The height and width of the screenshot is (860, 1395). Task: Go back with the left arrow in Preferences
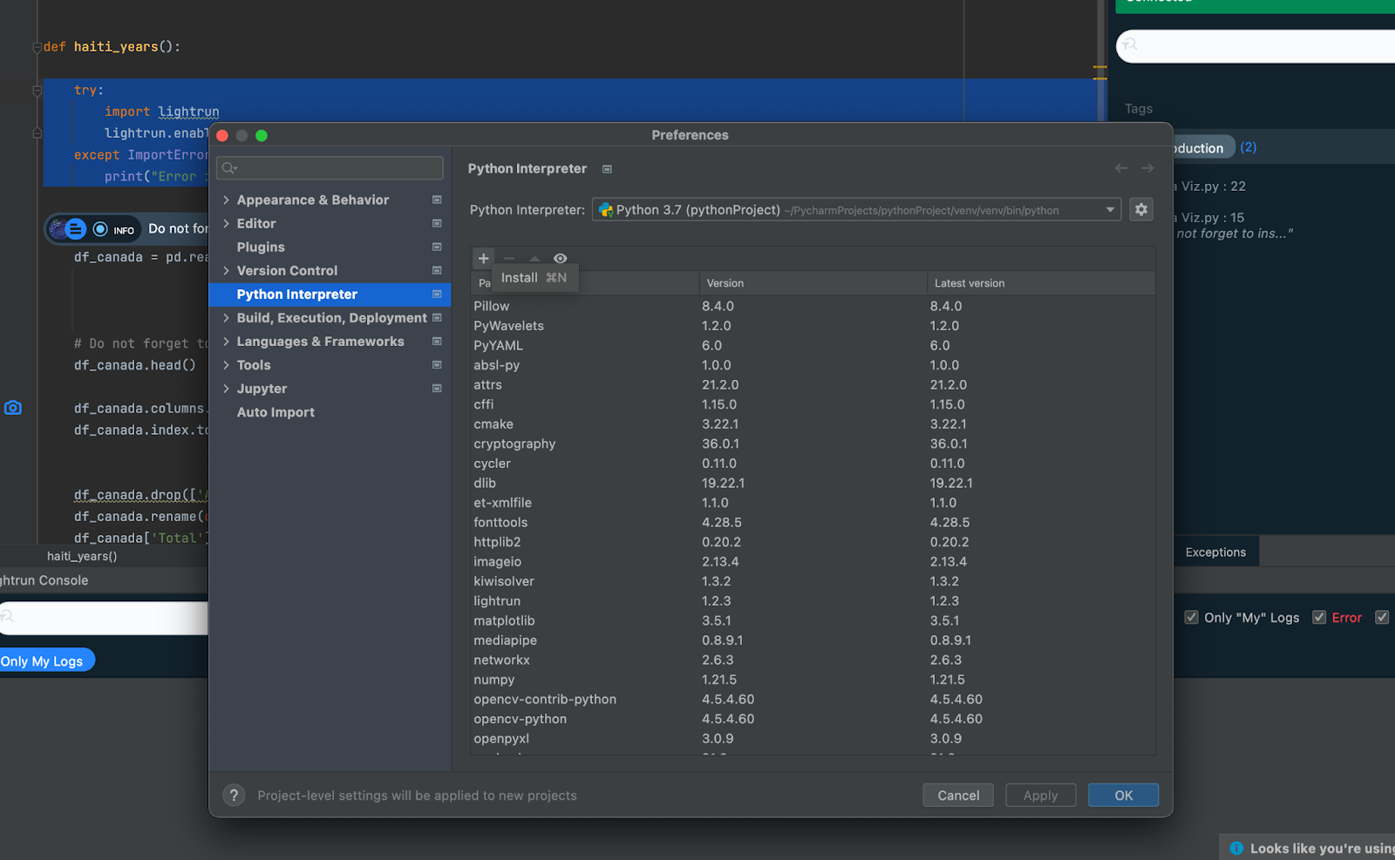point(1121,168)
